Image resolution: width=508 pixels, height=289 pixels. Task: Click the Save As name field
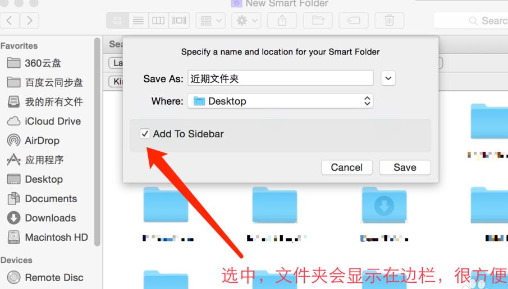click(281, 78)
